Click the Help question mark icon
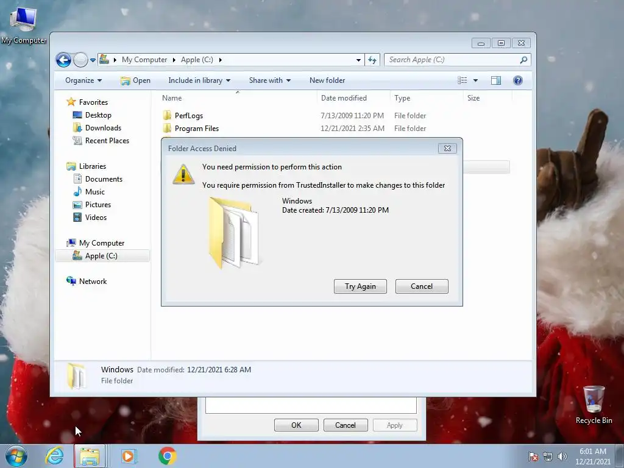The image size is (624, 468). 518,80
